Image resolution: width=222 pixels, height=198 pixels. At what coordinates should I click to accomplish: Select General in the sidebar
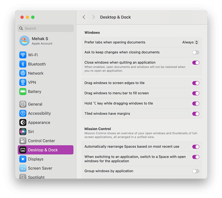pos(35,104)
